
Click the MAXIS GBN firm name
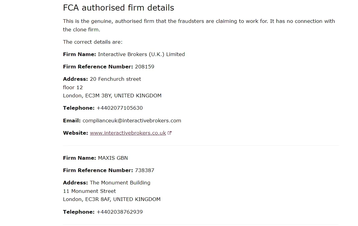[113, 158]
